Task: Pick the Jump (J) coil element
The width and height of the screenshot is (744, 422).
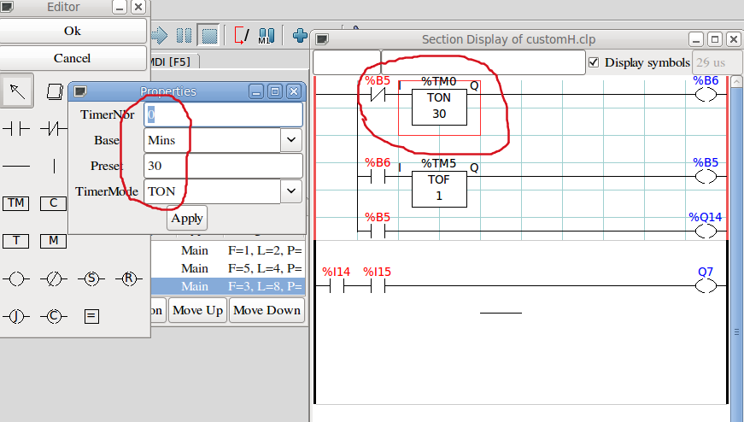Action: point(16,316)
